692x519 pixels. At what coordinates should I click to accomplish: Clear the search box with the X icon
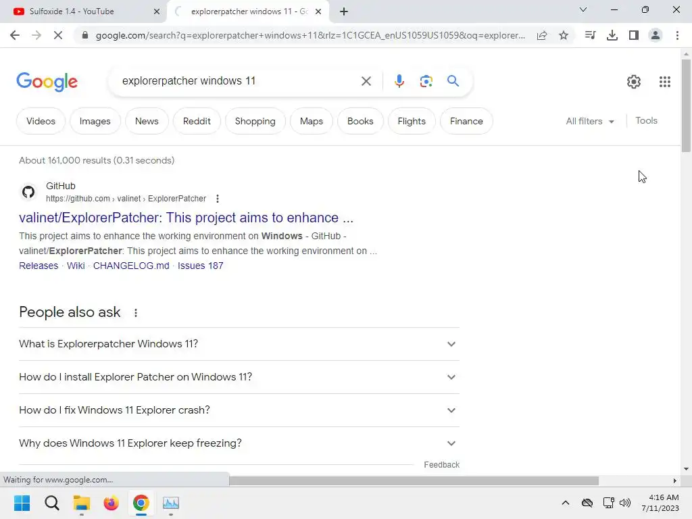coord(366,81)
